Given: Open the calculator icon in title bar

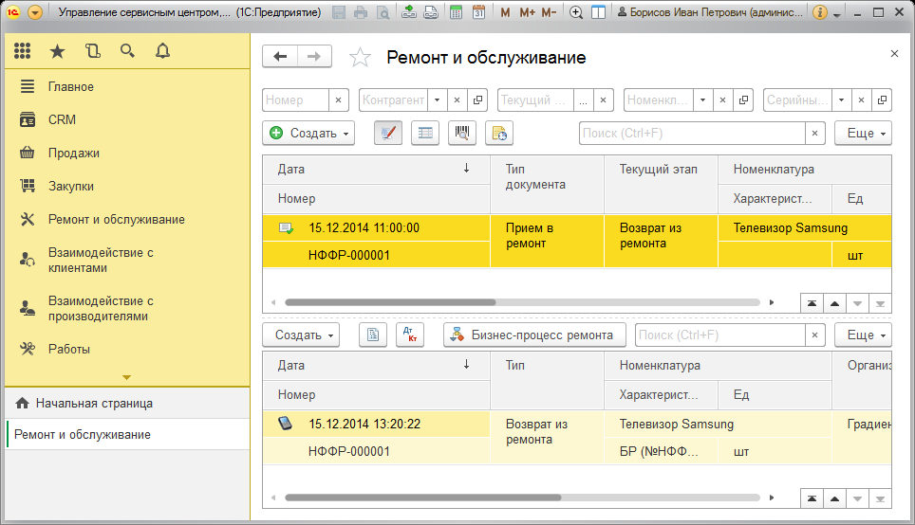Looking at the screenshot, I should point(457,13).
